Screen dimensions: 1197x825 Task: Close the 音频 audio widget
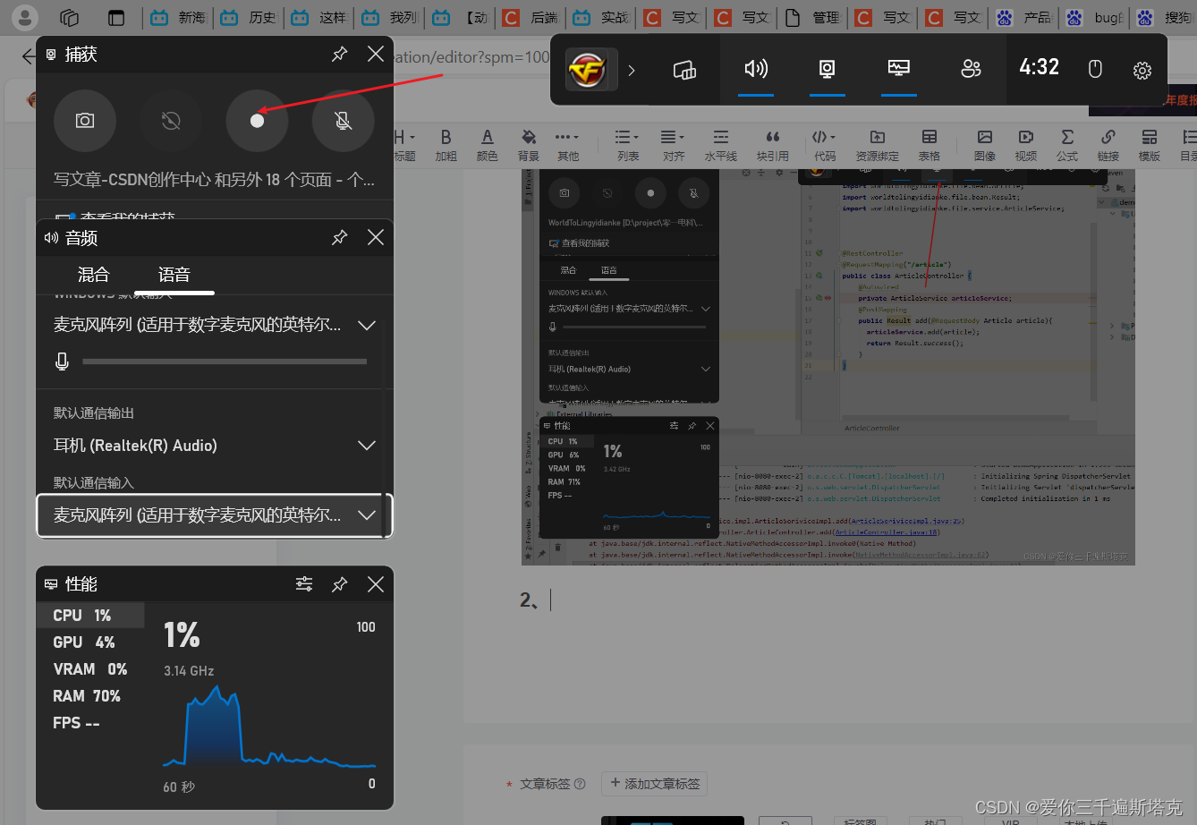[376, 237]
